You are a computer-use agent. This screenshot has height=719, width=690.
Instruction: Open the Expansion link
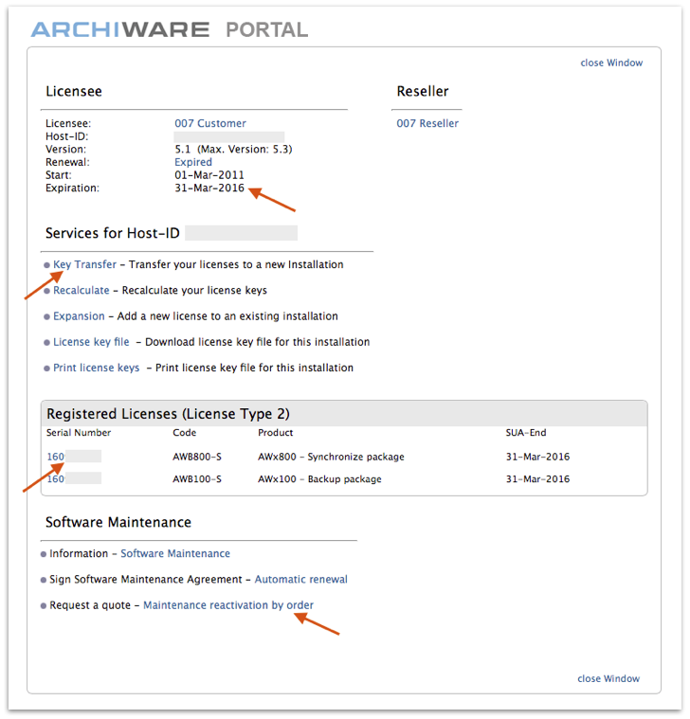(x=79, y=316)
